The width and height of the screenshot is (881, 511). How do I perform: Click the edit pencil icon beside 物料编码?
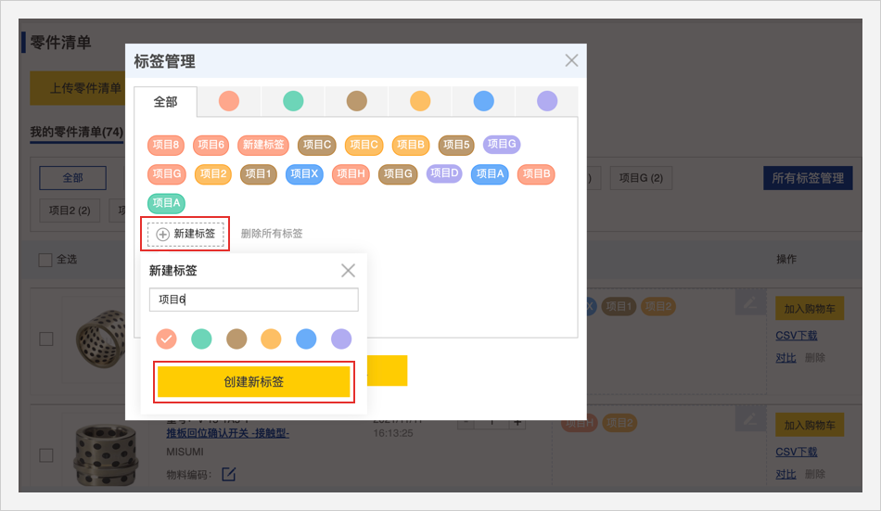[228, 475]
